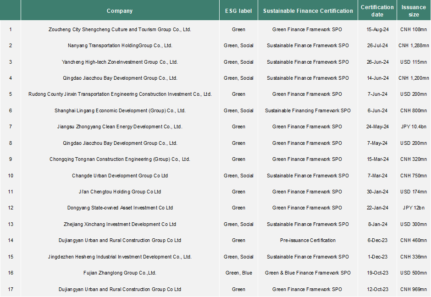Viewport: 431px width, 297px height.
Task: Select Chongqing Tongnan Construction Engineering cell
Action: click(120, 159)
